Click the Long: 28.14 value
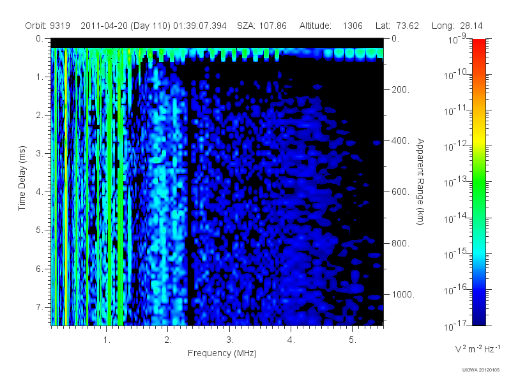This screenshot has width=511, height=383. pos(457,26)
